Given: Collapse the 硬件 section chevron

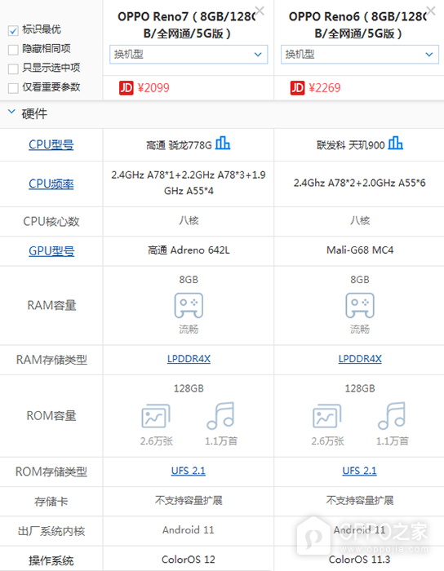Looking at the screenshot, I should 11,112.
